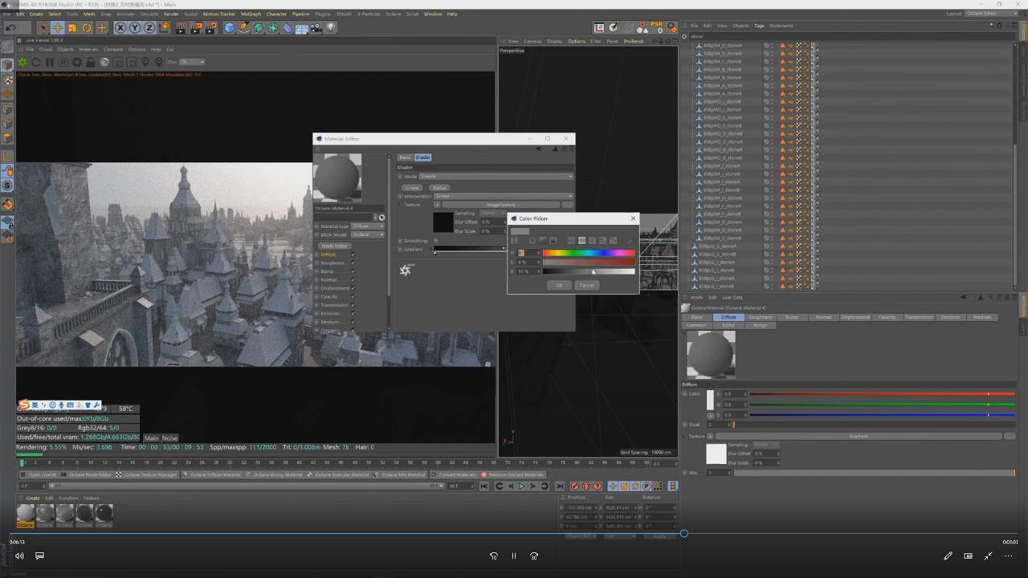This screenshot has width=1028, height=578.
Task: Toggle the X axis lock
Action: 120,28
